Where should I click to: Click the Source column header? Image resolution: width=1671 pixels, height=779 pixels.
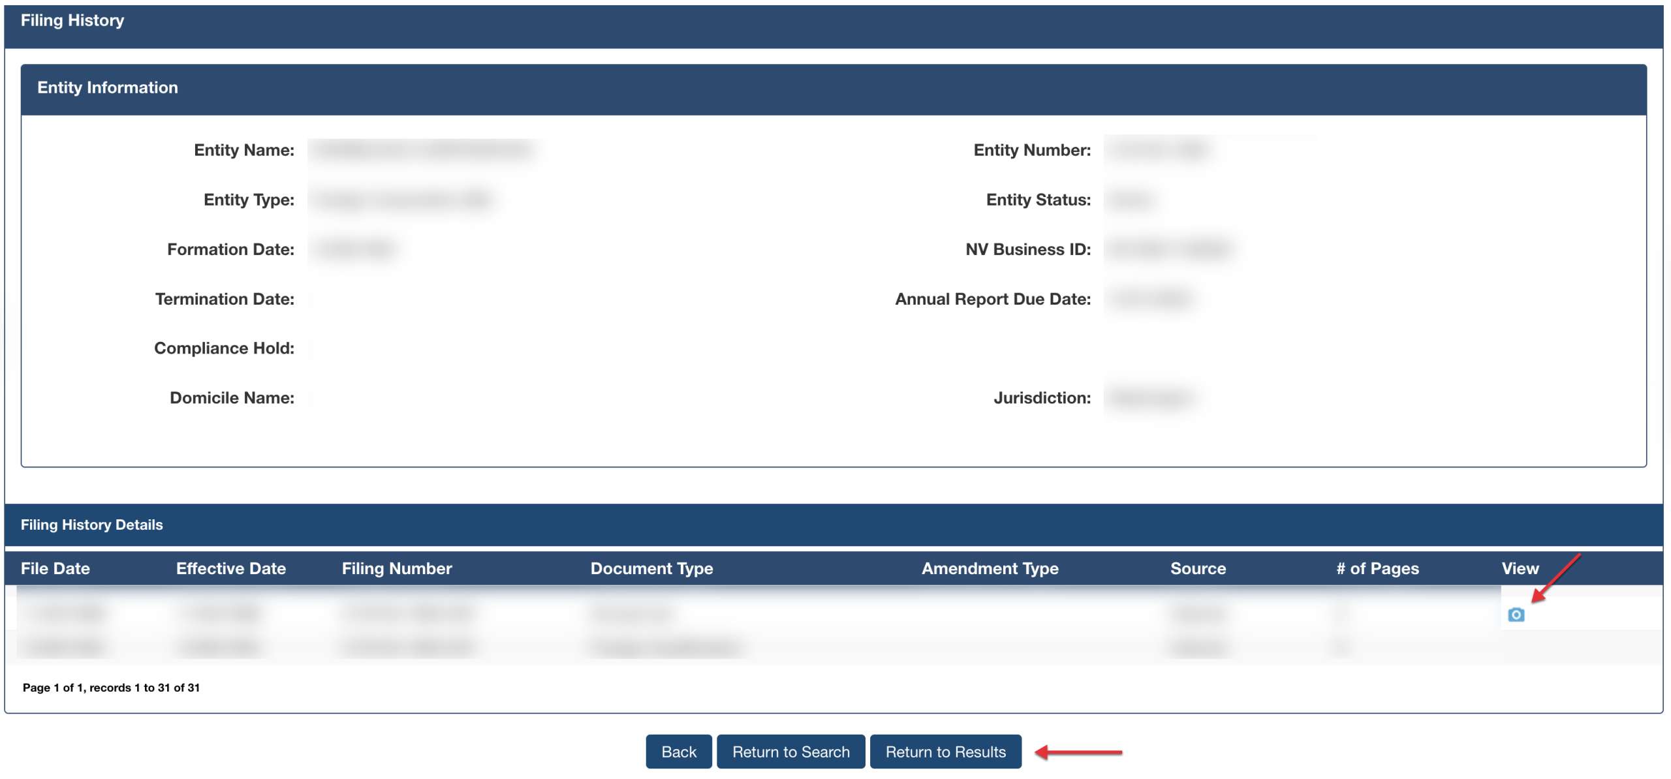[1198, 568]
